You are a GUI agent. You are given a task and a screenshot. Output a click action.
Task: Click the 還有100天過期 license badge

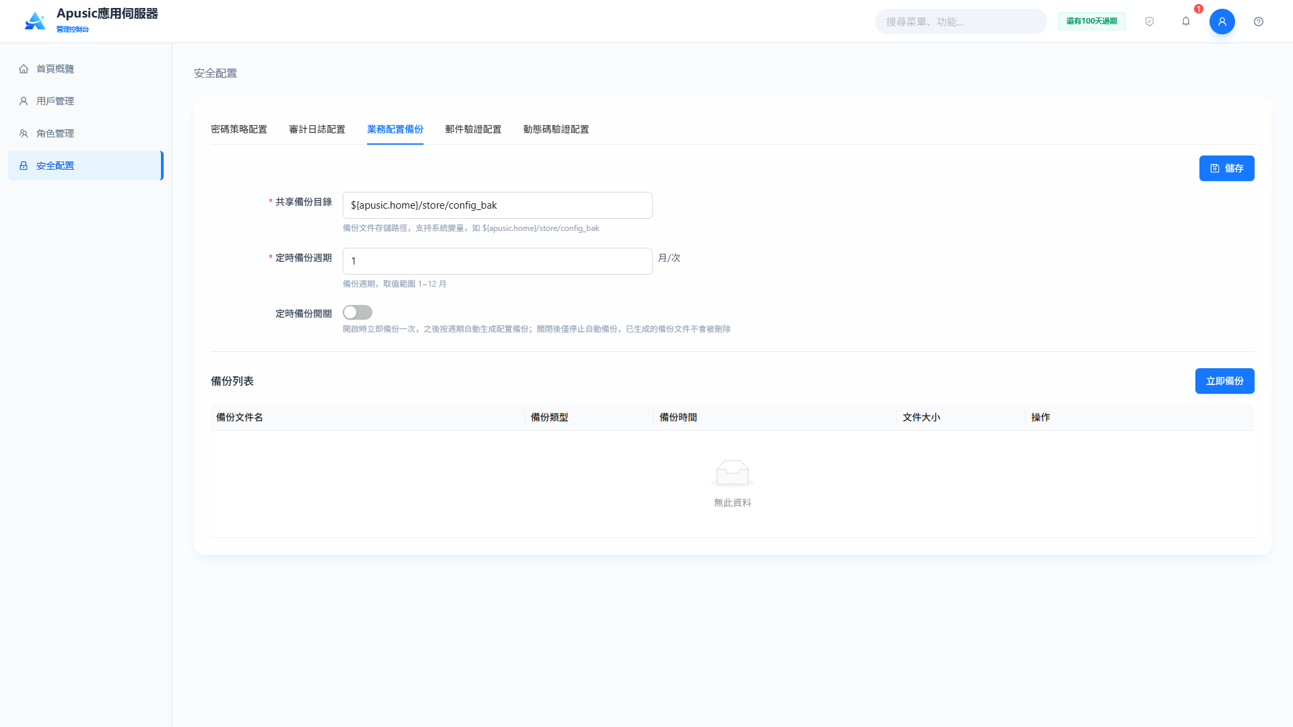coord(1092,22)
